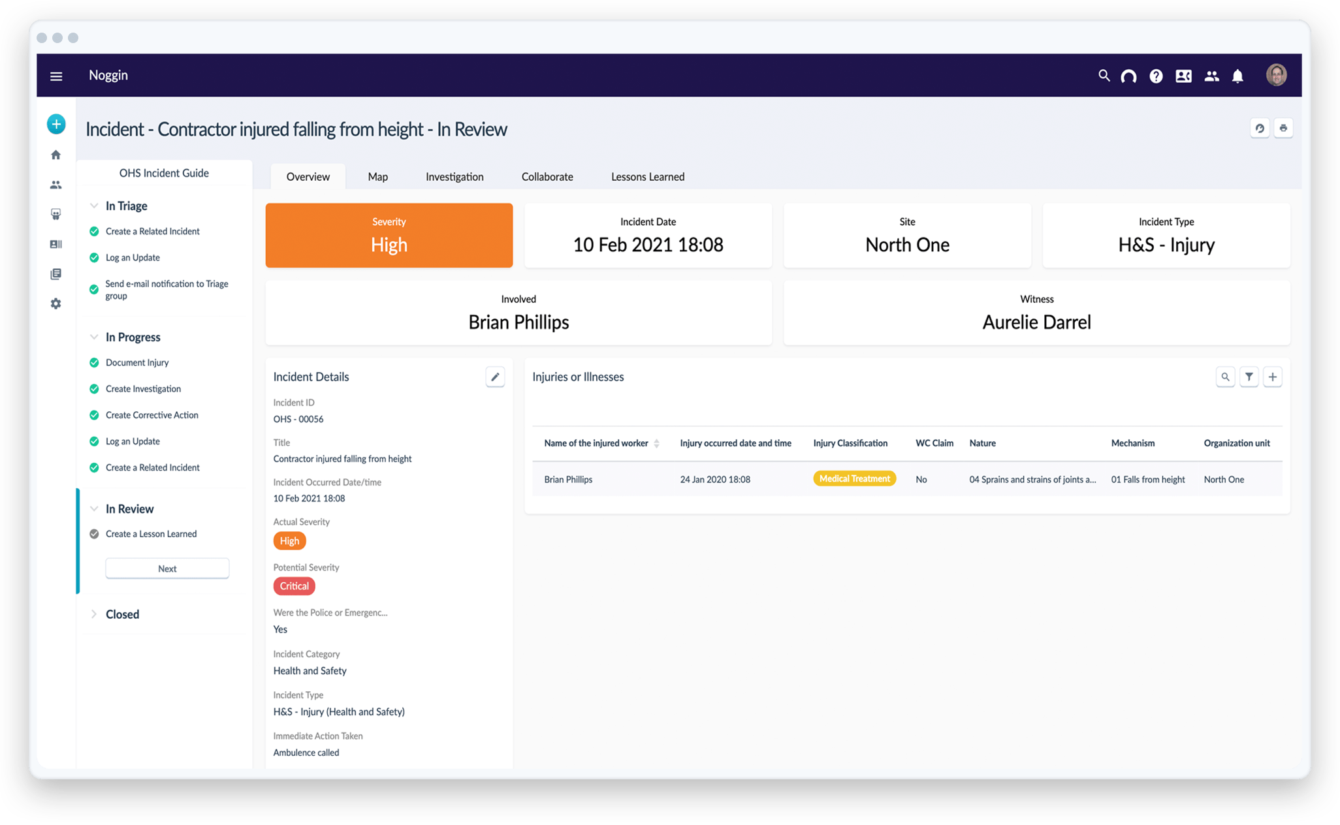Collapse the In Triage section
Screen dimensions: 1340x825
94,206
